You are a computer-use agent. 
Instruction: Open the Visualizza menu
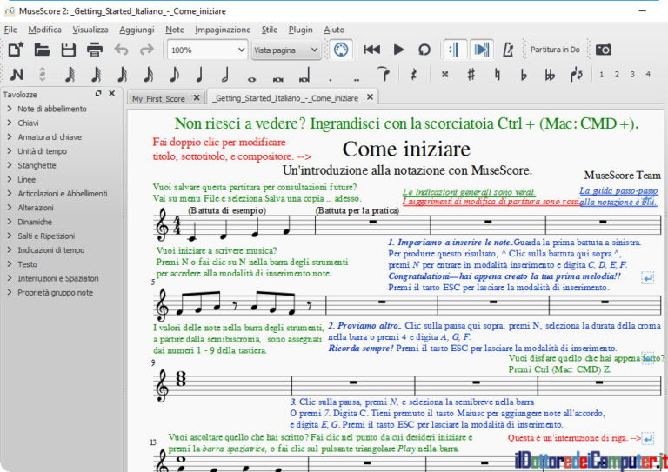pos(90,30)
